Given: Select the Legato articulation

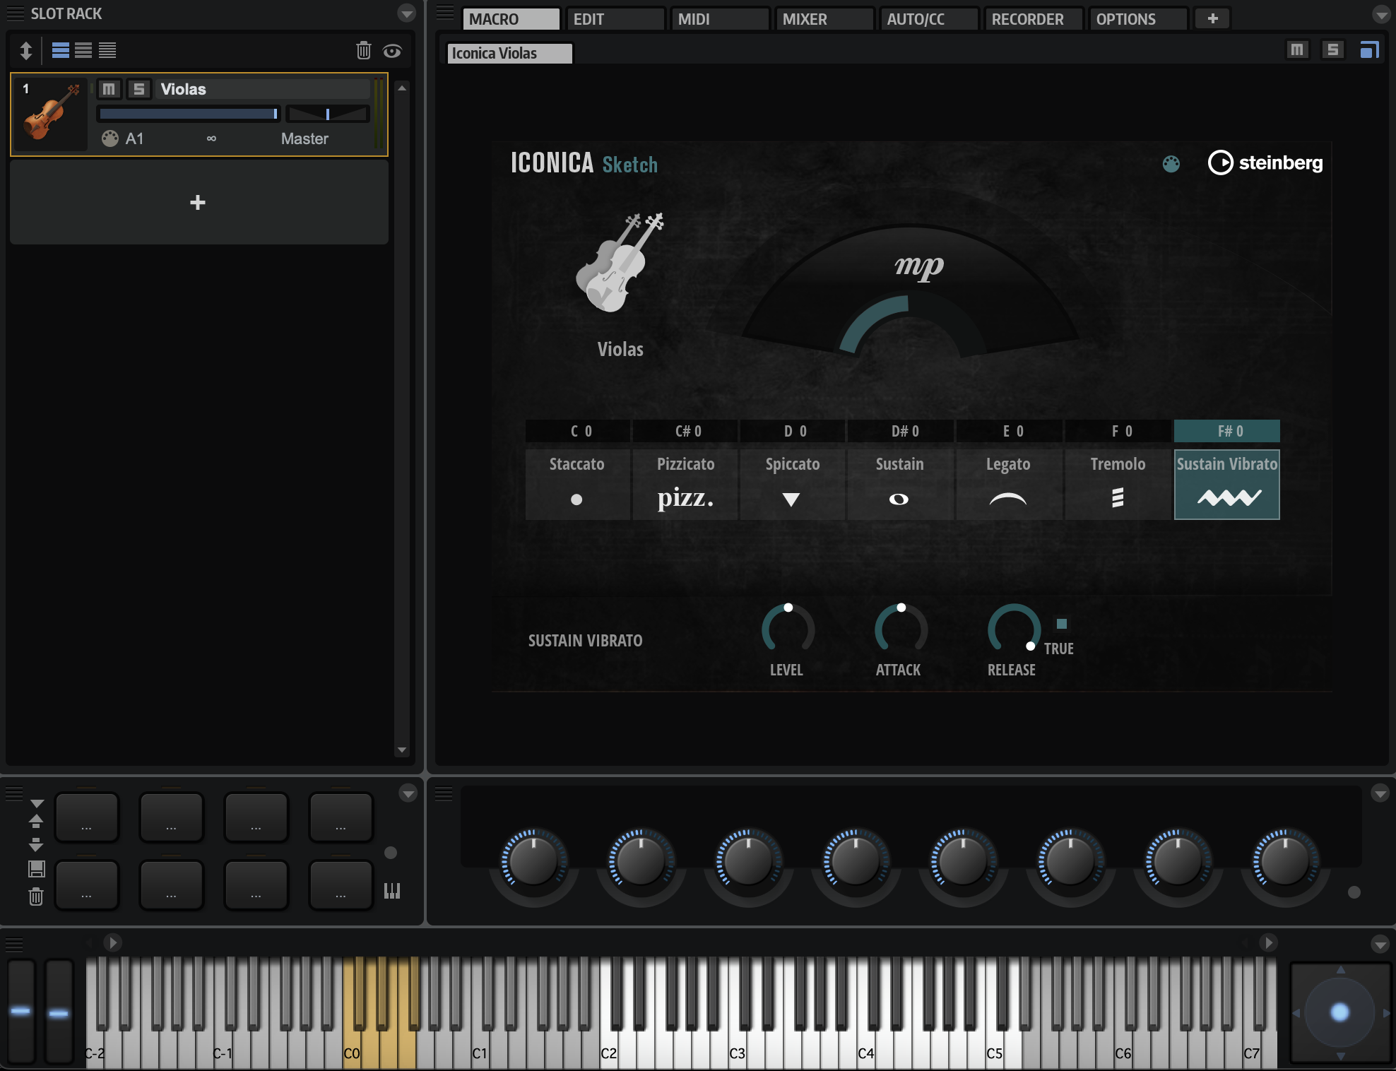Looking at the screenshot, I should (x=1008, y=484).
